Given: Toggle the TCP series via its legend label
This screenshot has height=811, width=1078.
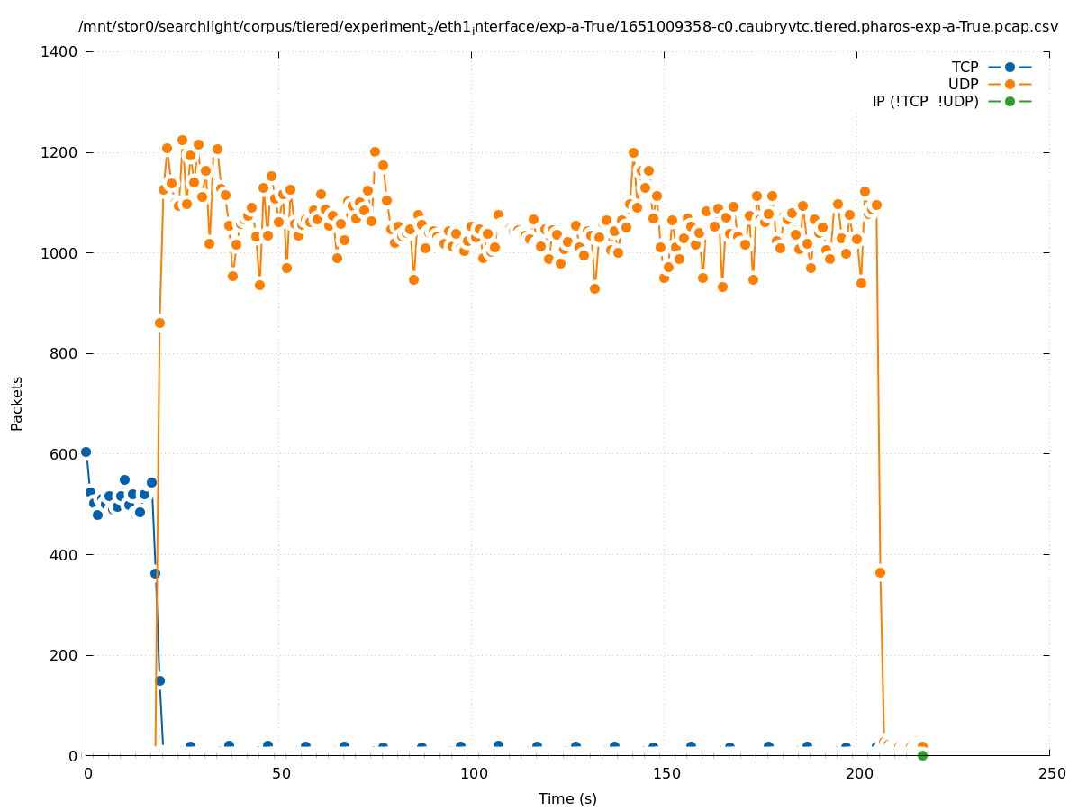Looking at the screenshot, I should 965,67.
